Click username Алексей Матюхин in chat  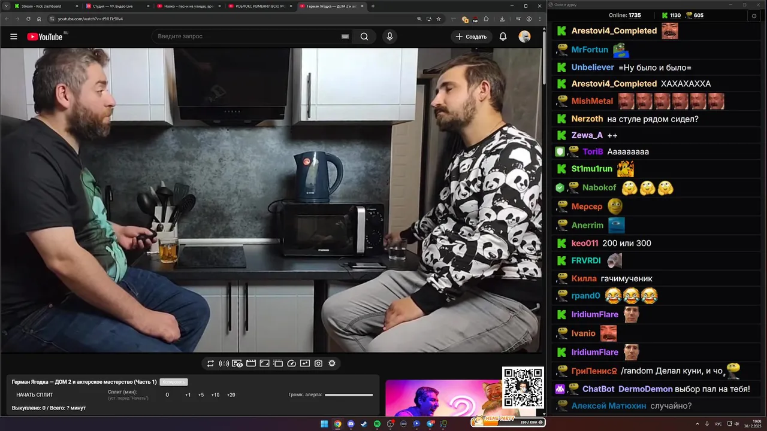click(609, 406)
